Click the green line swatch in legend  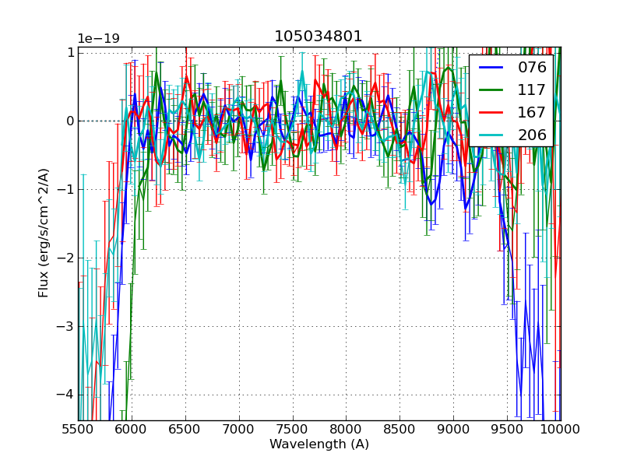coord(492,90)
